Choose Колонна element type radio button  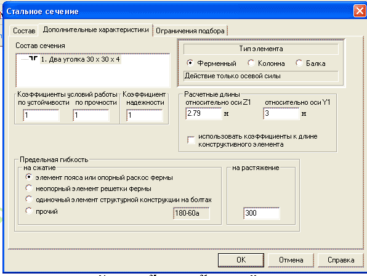251,63
